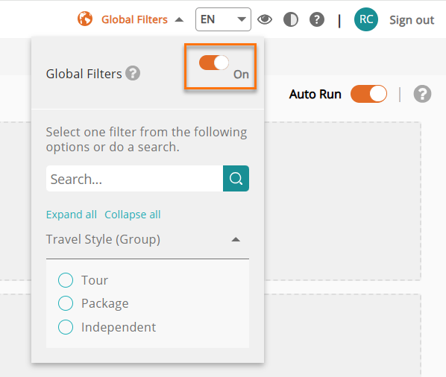The width and height of the screenshot is (446, 377).
Task: Click the Global Filters orange menu label
Action: pyautogui.click(x=134, y=19)
